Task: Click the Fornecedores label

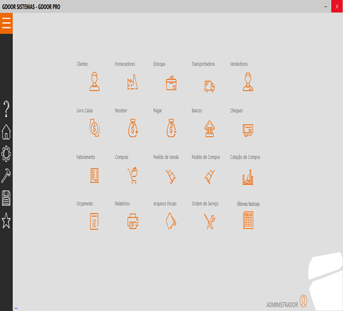Action: 125,64
